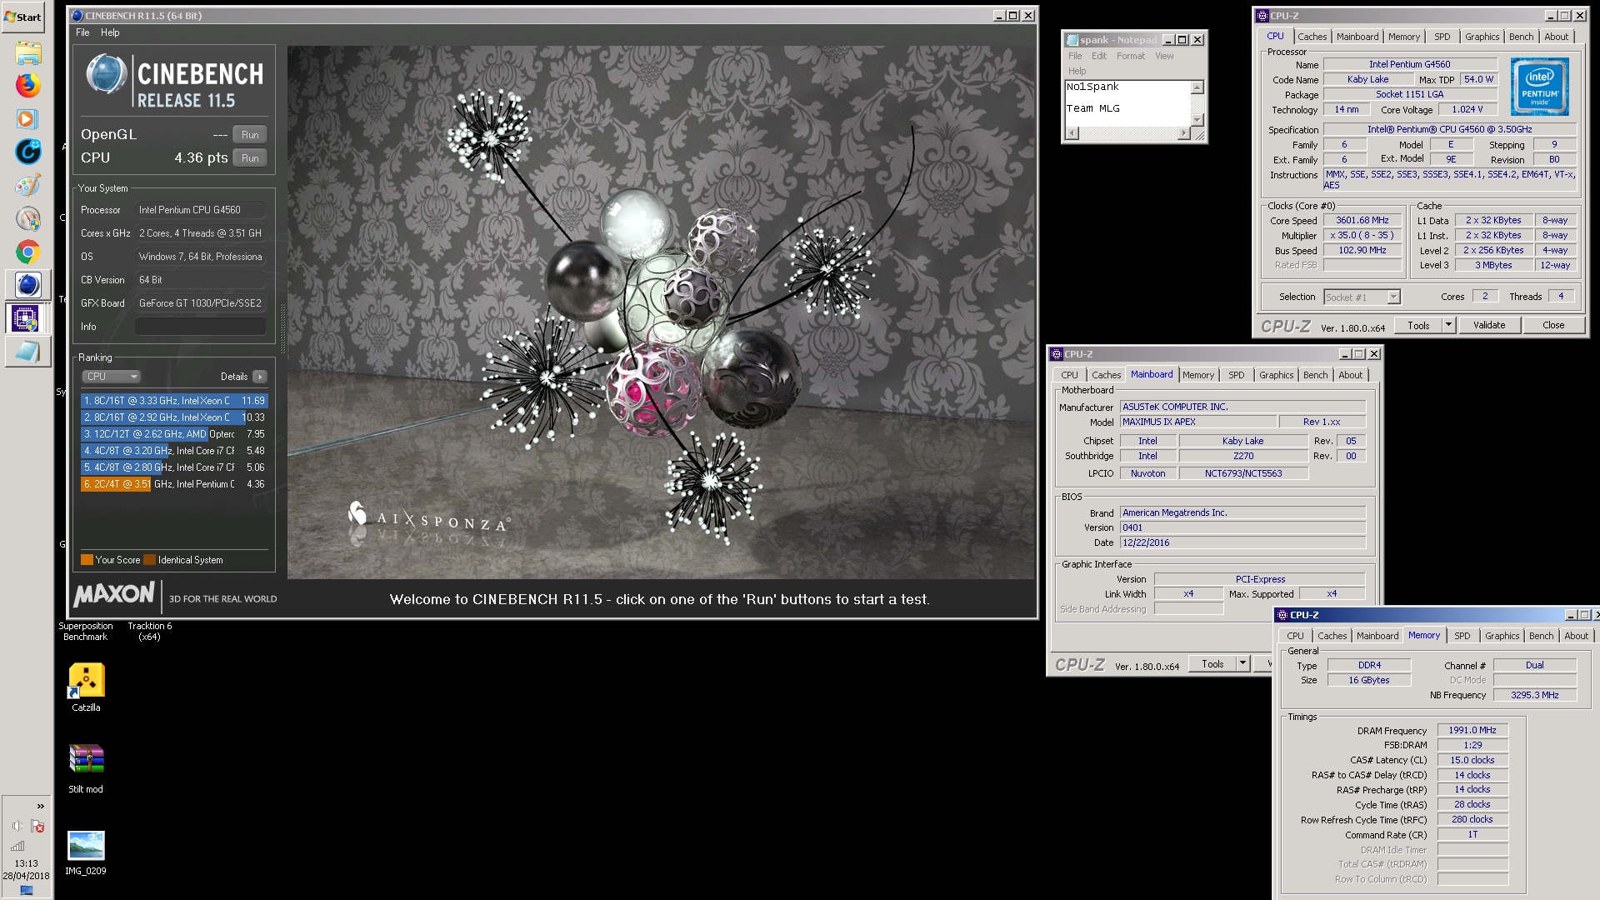
Task: Open Graphics tab in Mainboard CPU-Z window
Action: coord(1277,375)
